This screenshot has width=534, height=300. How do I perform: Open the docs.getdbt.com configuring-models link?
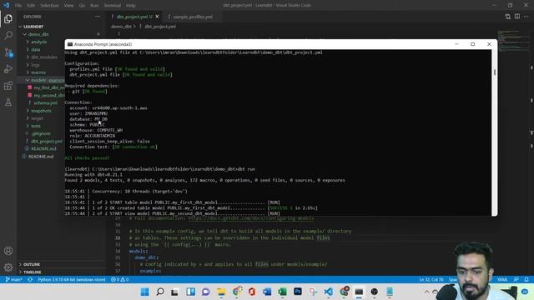250,218
